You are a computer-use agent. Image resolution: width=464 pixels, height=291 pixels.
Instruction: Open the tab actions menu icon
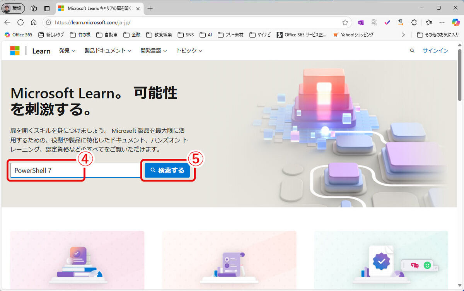(x=47, y=8)
